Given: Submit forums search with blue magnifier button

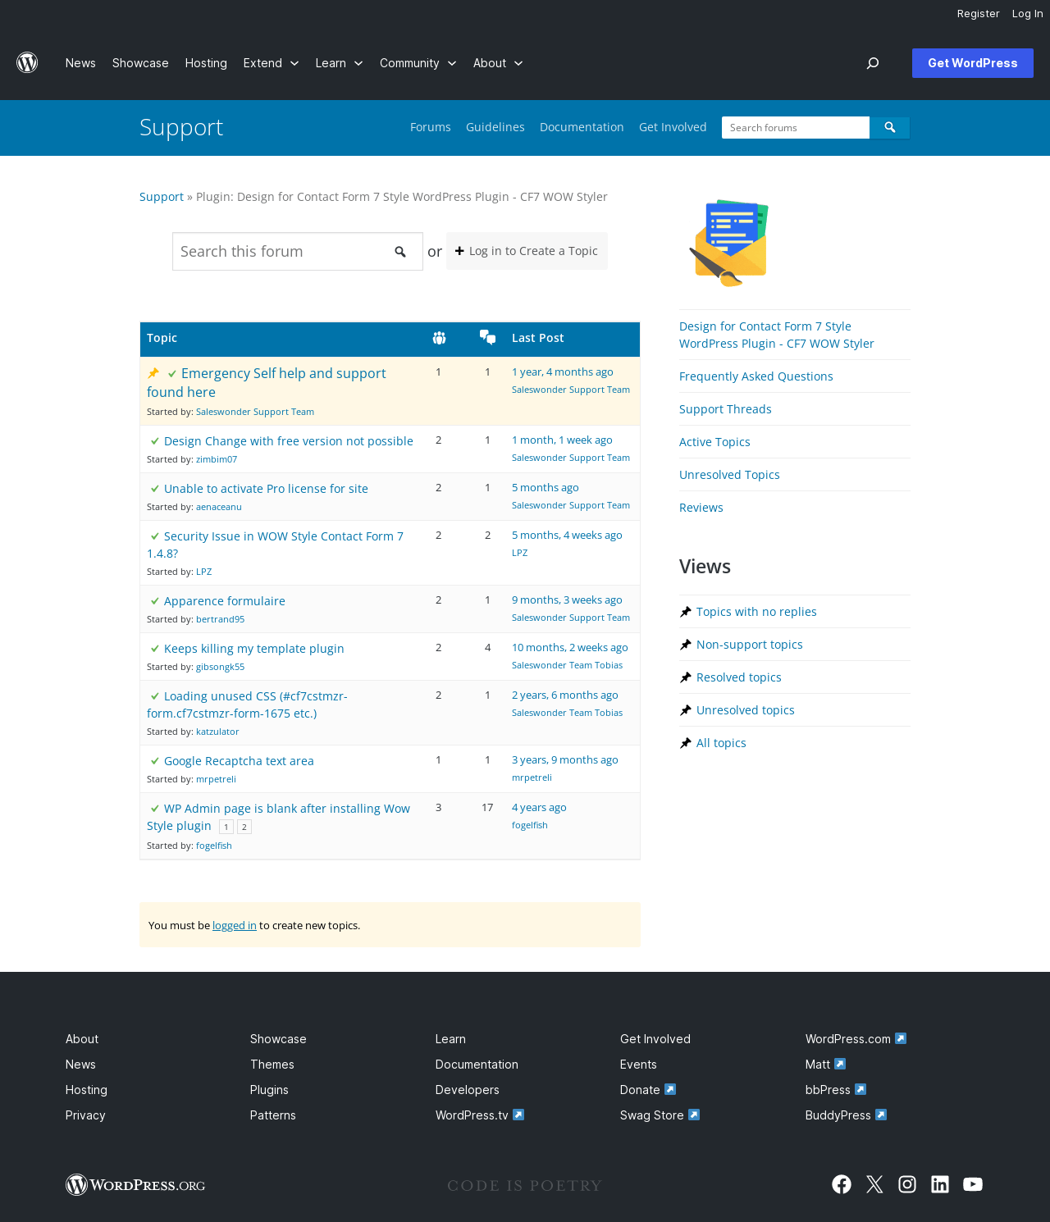Looking at the screenshot, I should (x=890, y=127).
